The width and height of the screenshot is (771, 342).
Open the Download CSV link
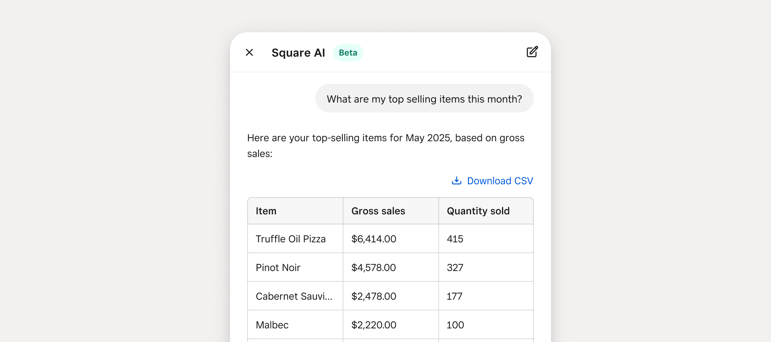(x=500, y=181)
